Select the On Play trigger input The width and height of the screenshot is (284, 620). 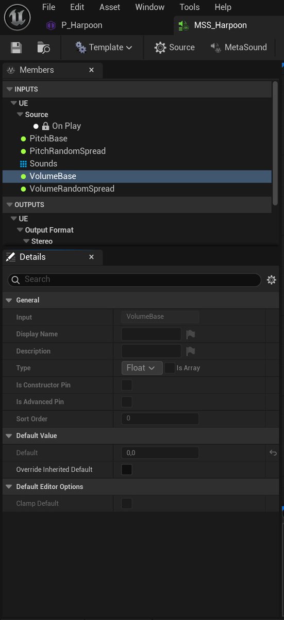(x=66, y=126)
